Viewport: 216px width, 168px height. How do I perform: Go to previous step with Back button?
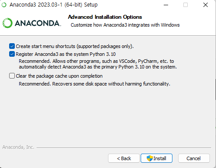click(124, 158)
